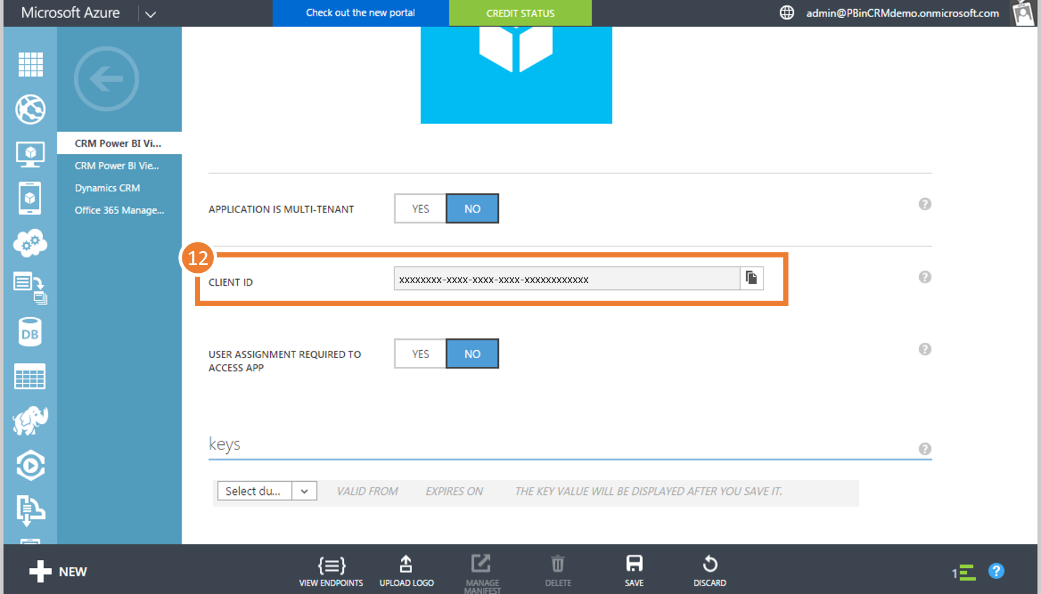Open the Web Apps globe icon
Screen dimensions: 1041x594
(x=30, y=109)
